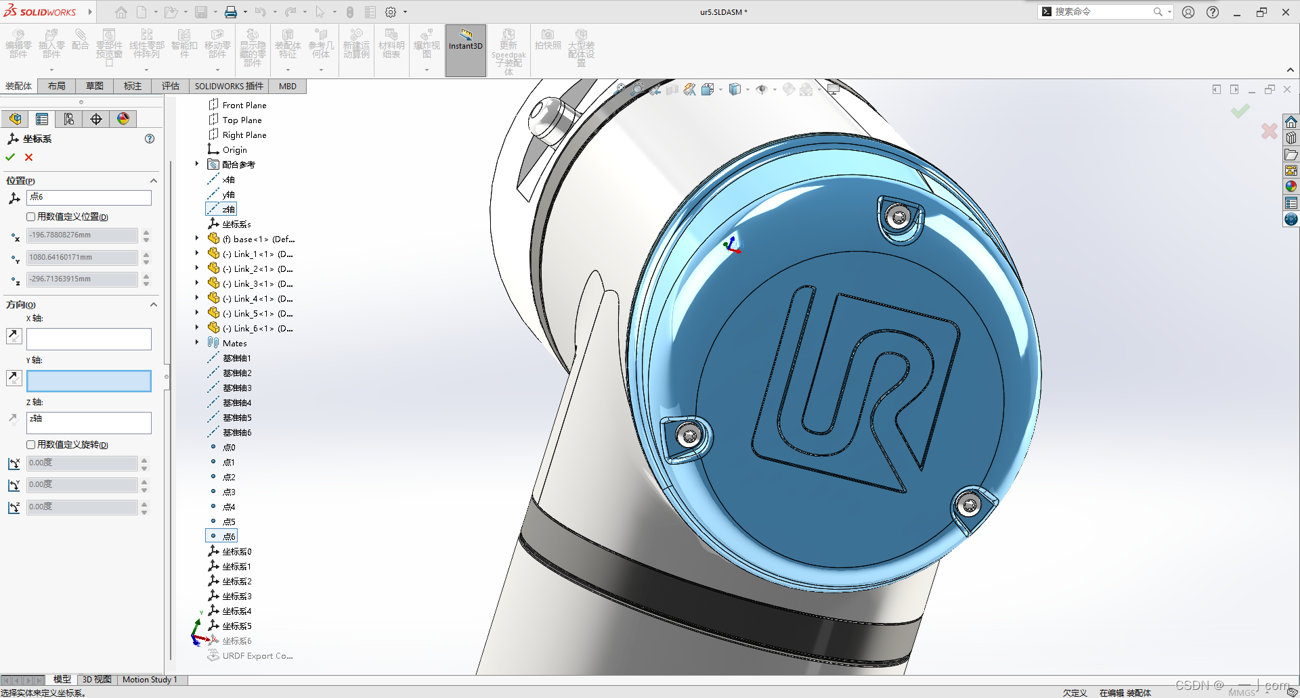This screenshot has height=698, width=1300.
Task: Open the view orientation dropdown arrow
Action: pos(747,89)
